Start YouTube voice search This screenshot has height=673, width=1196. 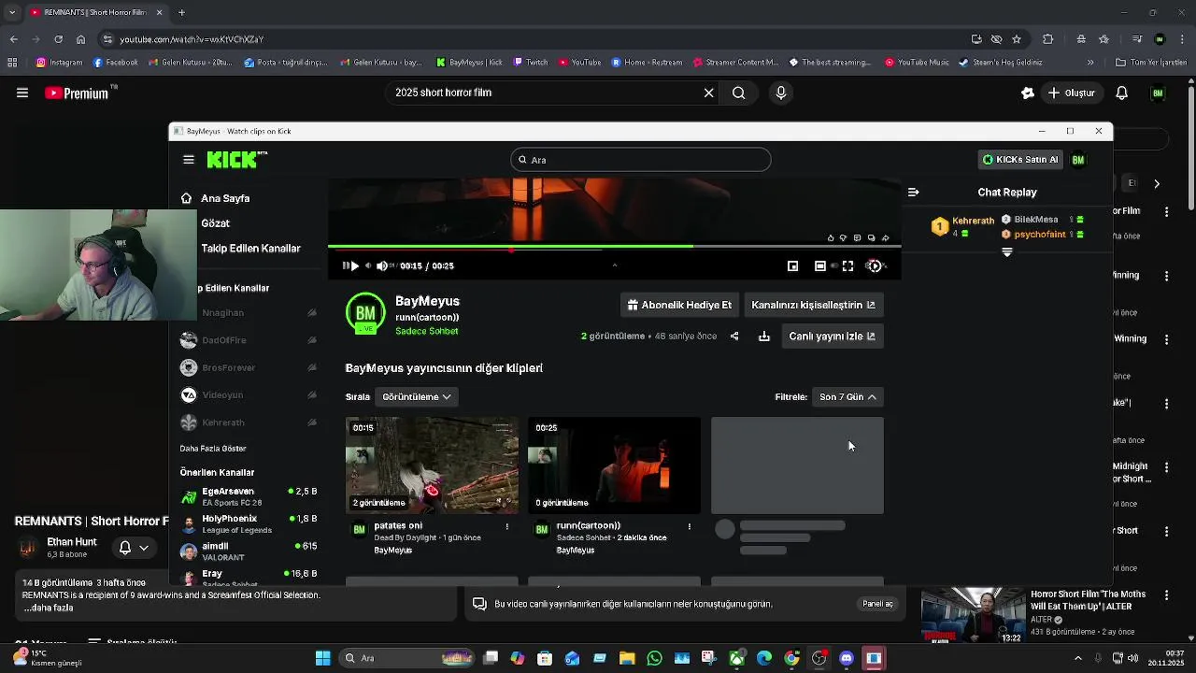point(781,93)
